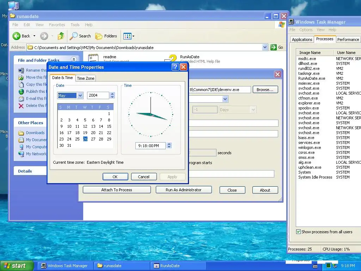Image resolution: width=361 pixels, height=271 pixels.
Task: Click the Attach To Process button
Action: (117, 190)
